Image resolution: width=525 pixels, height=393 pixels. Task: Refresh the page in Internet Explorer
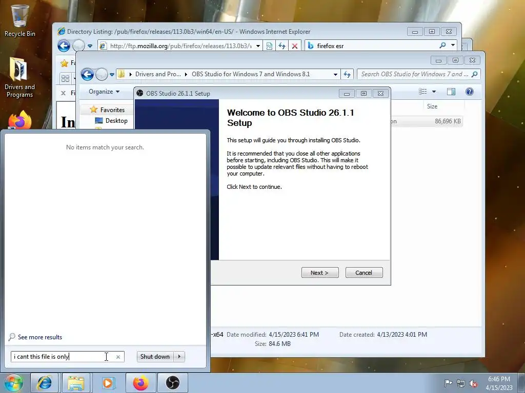coord(282,46)
